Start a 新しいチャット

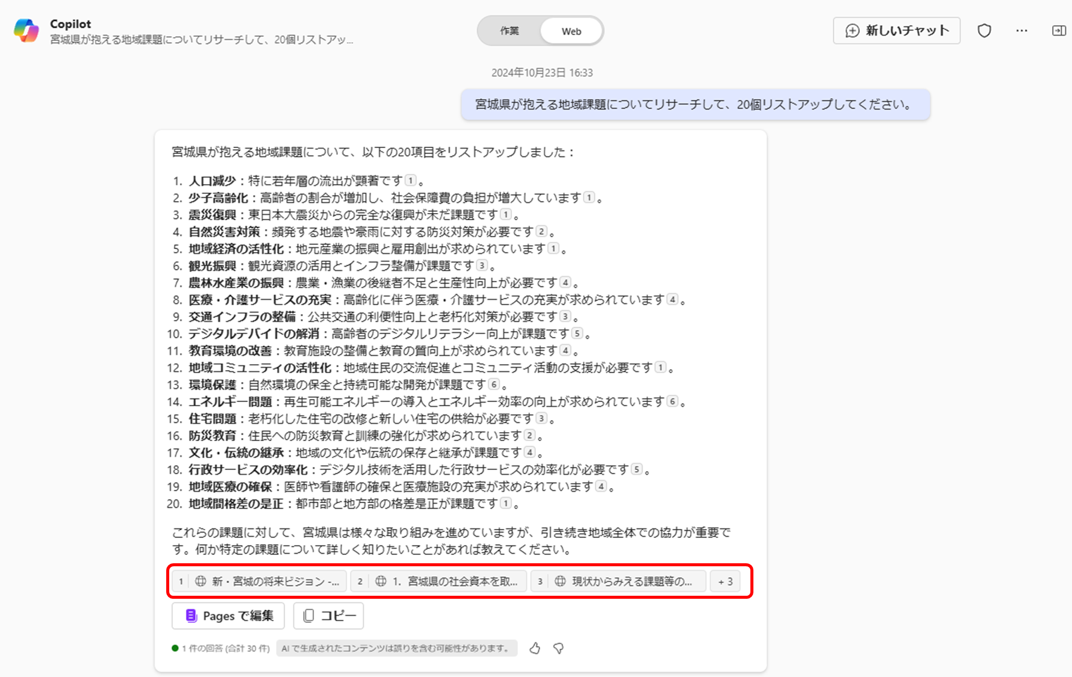[x=897, y=31]
